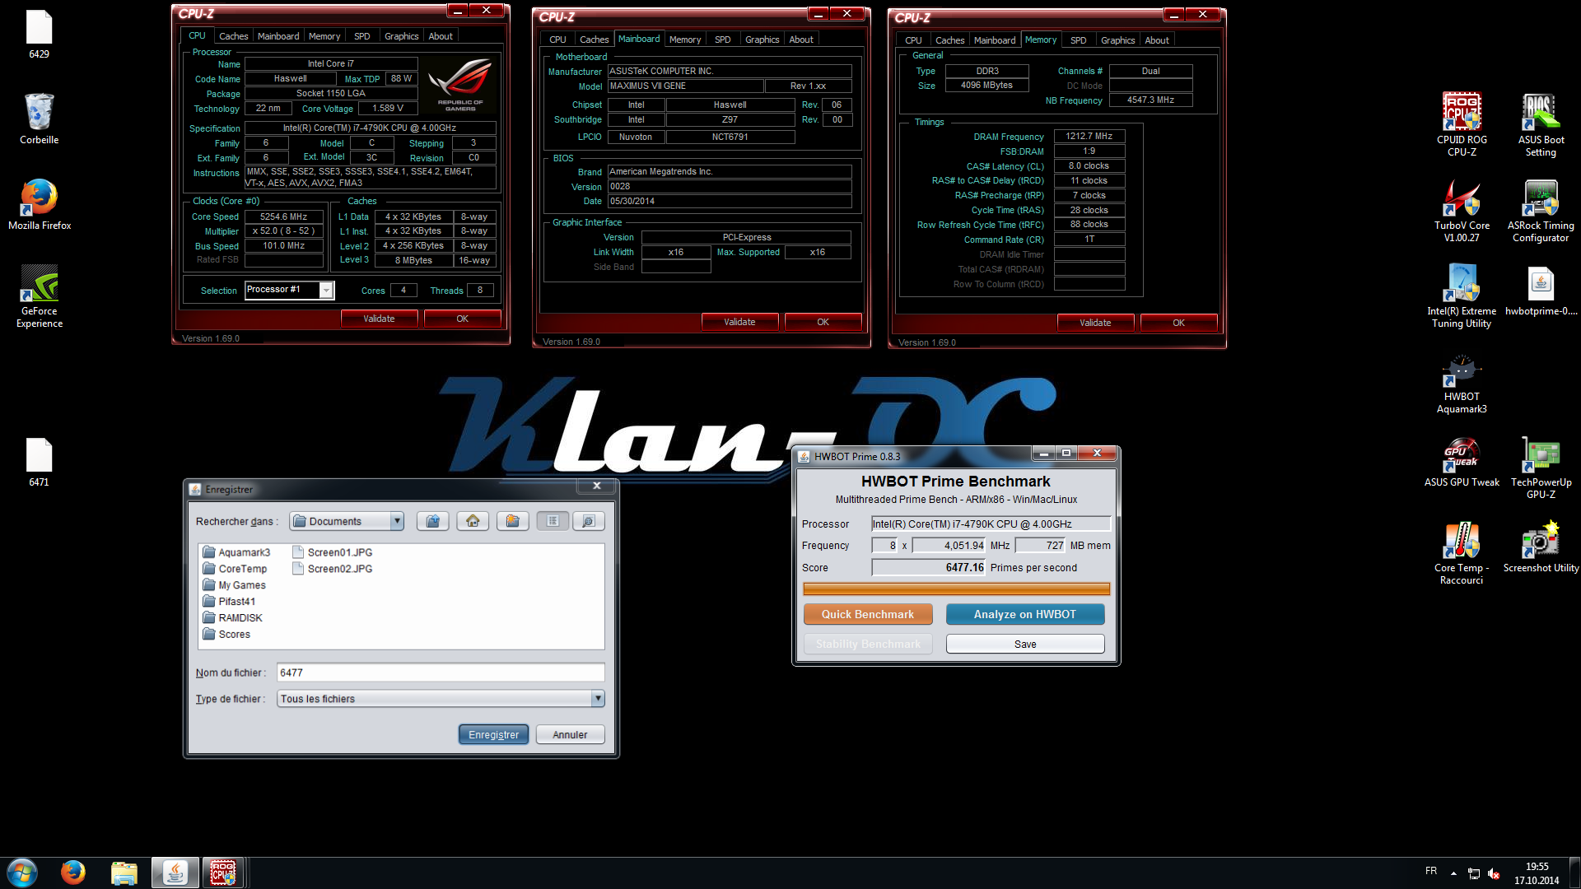
Task: Open CPU tab in CPU-Z memory timings window
Action: pos(913,40)
